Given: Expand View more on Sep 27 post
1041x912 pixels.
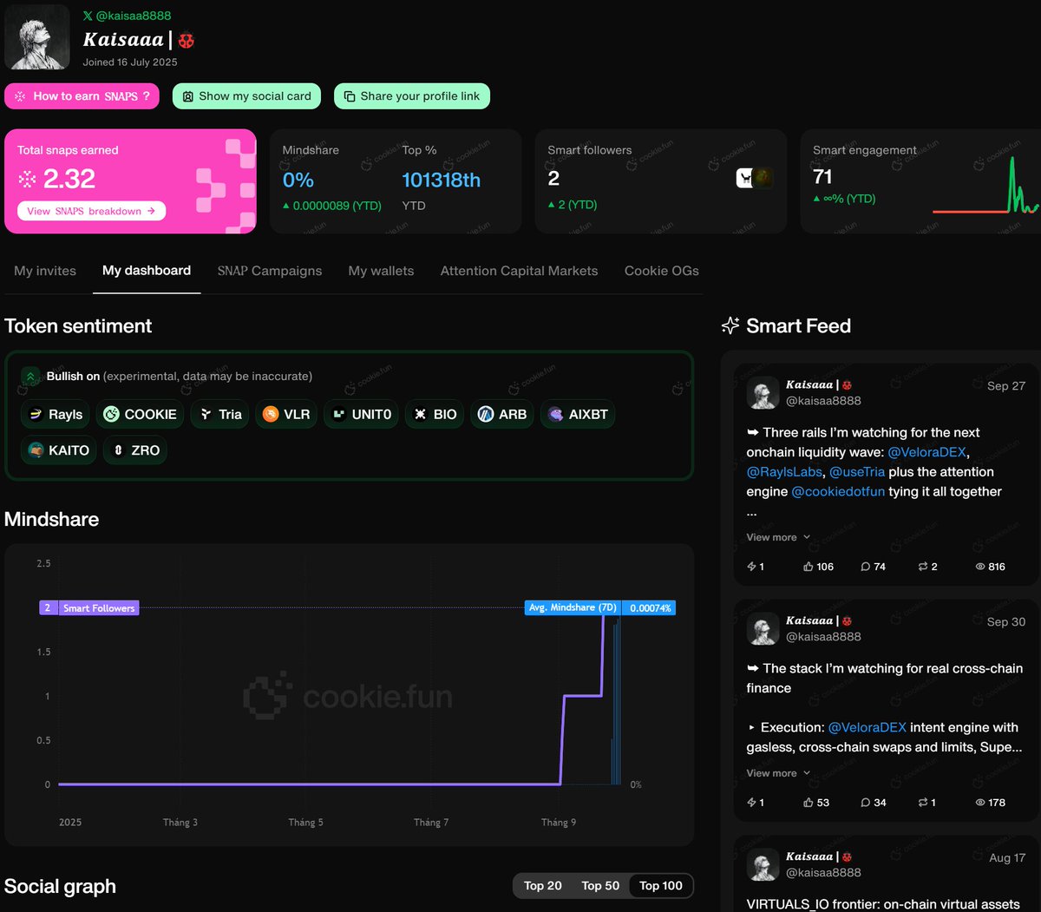Looking at the screenshot, I should (x=778, y=537).
